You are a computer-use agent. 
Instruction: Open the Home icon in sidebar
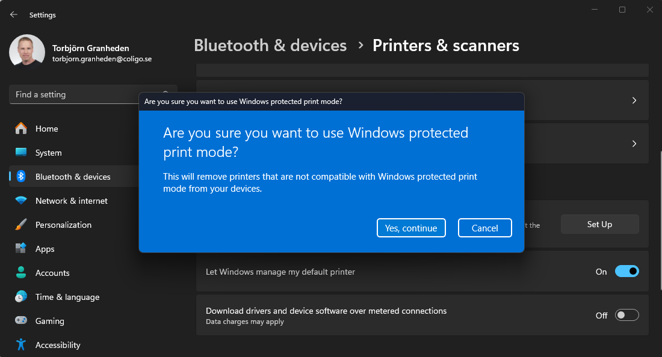point(20,128)
